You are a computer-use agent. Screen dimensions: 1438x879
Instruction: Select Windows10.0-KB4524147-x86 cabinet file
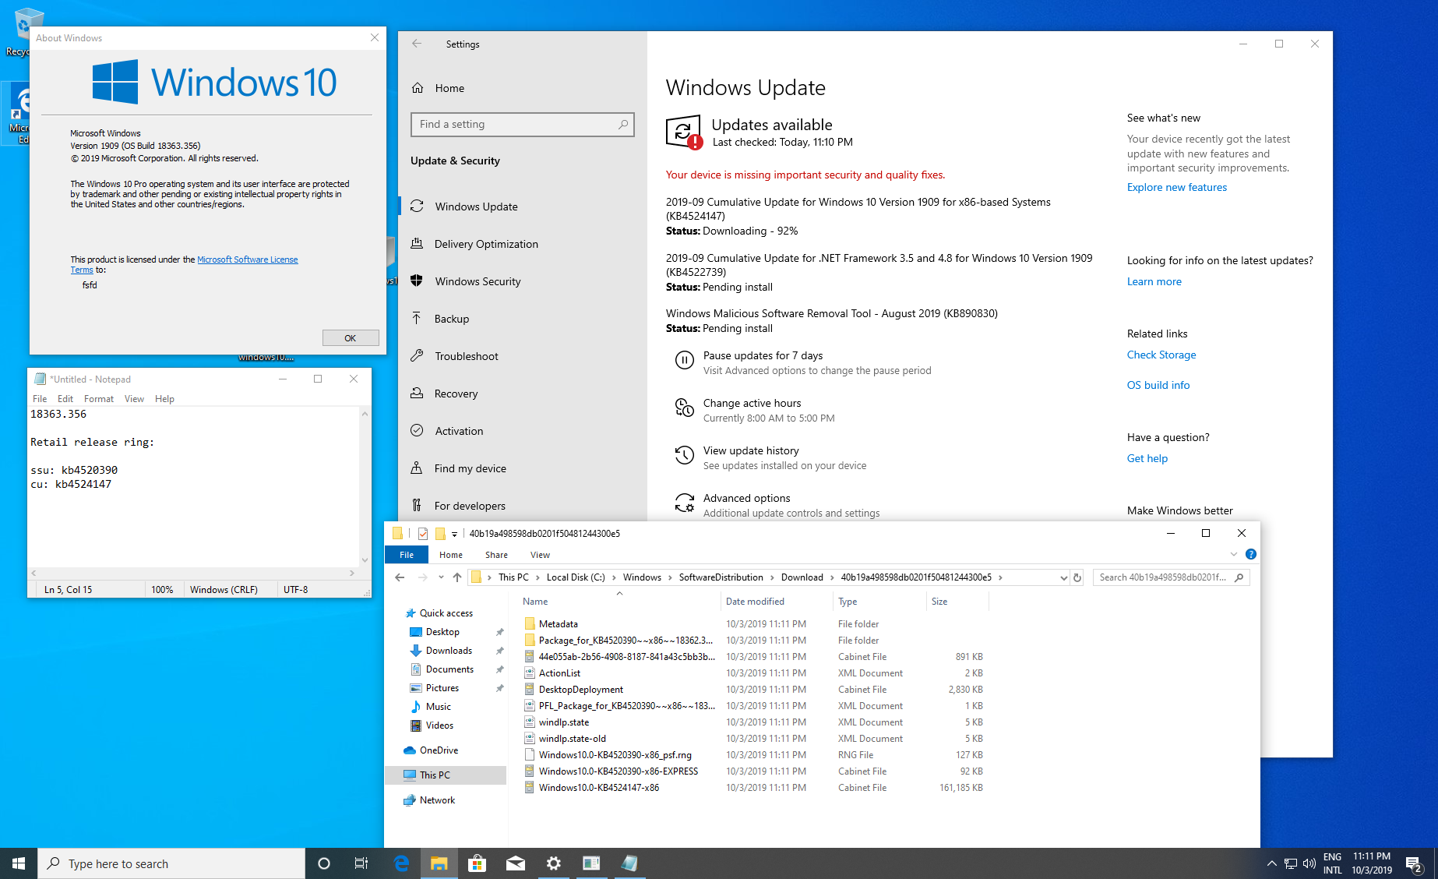coord(599,788)
